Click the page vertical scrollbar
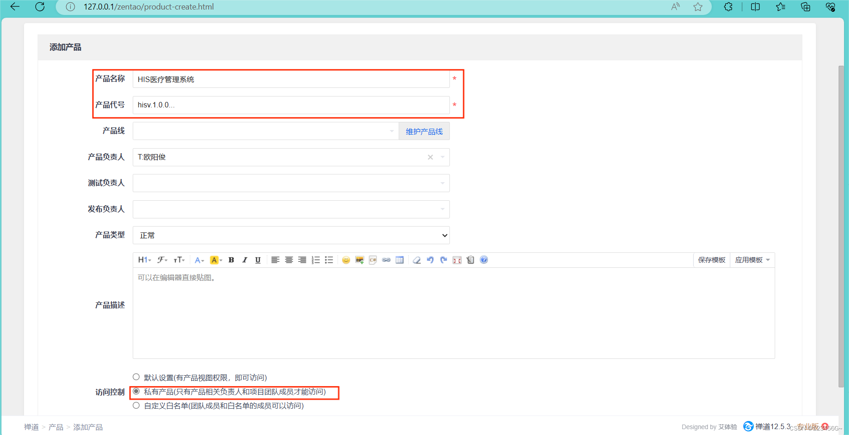Image resolution: width=849 pixels, height=435 pixels. [841, 227]
